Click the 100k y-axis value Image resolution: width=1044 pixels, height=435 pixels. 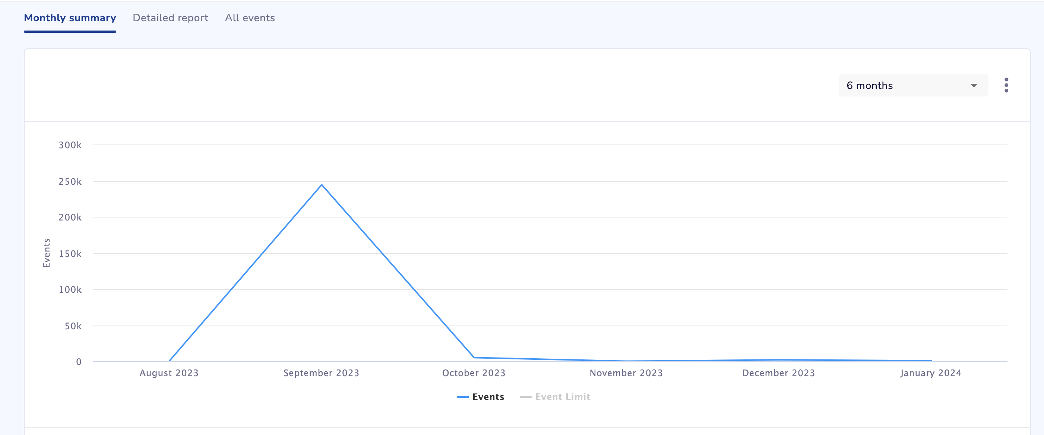tap(70, 290)
